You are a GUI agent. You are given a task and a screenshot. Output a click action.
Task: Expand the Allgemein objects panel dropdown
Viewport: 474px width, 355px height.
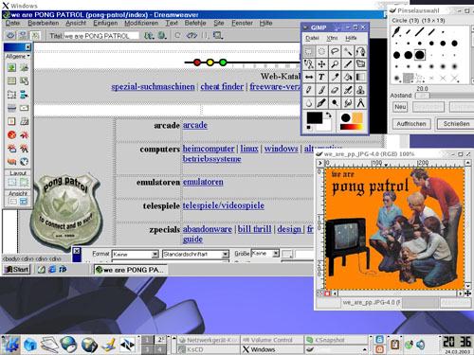[x=18, y=56]
